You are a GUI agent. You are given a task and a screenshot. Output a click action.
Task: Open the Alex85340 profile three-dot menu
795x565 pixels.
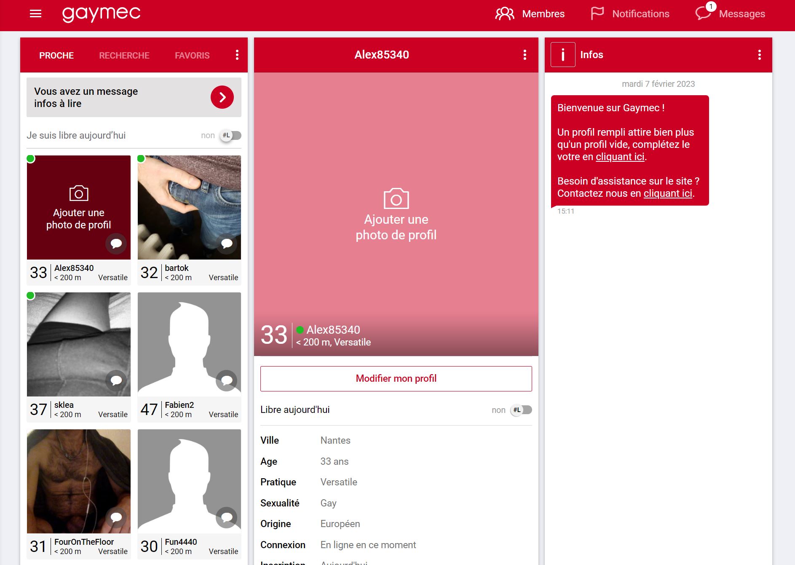tap(525, 55)
